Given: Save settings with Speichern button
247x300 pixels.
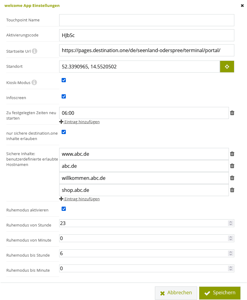Looking at the screenshot, I should pos(220,293).
